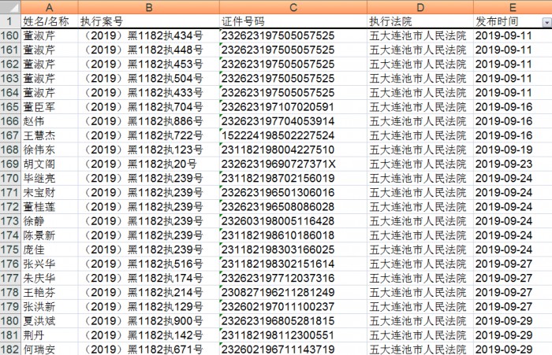Image resolution: width=552 pixels, height=355 pixels.
Task: Select column D header
Action: point(420,7)
